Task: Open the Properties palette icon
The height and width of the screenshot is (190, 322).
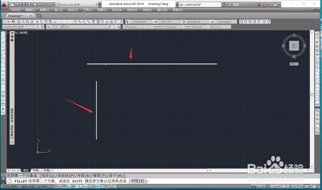Action: (94, 22)
